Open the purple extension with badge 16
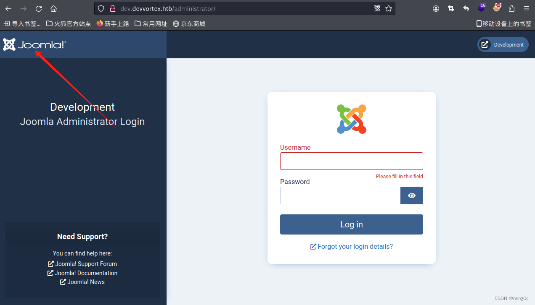The height and width of the screenshot is (305, 535). (x=482, y=8)
